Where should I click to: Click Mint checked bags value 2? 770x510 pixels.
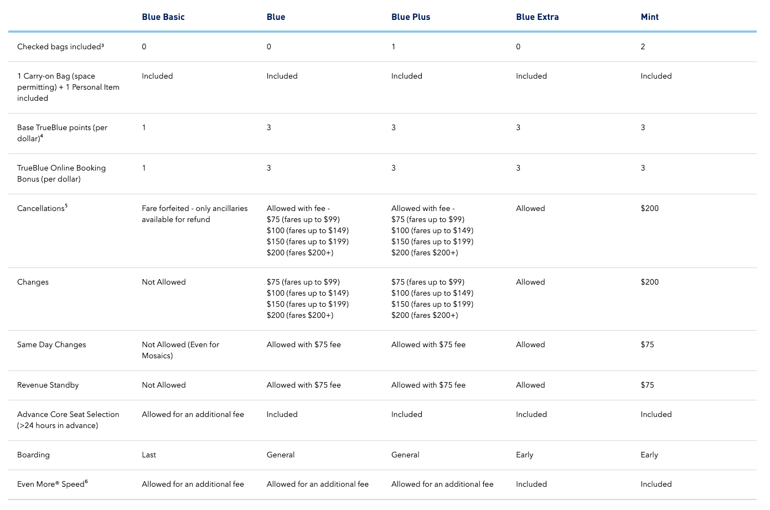[643, 47]
